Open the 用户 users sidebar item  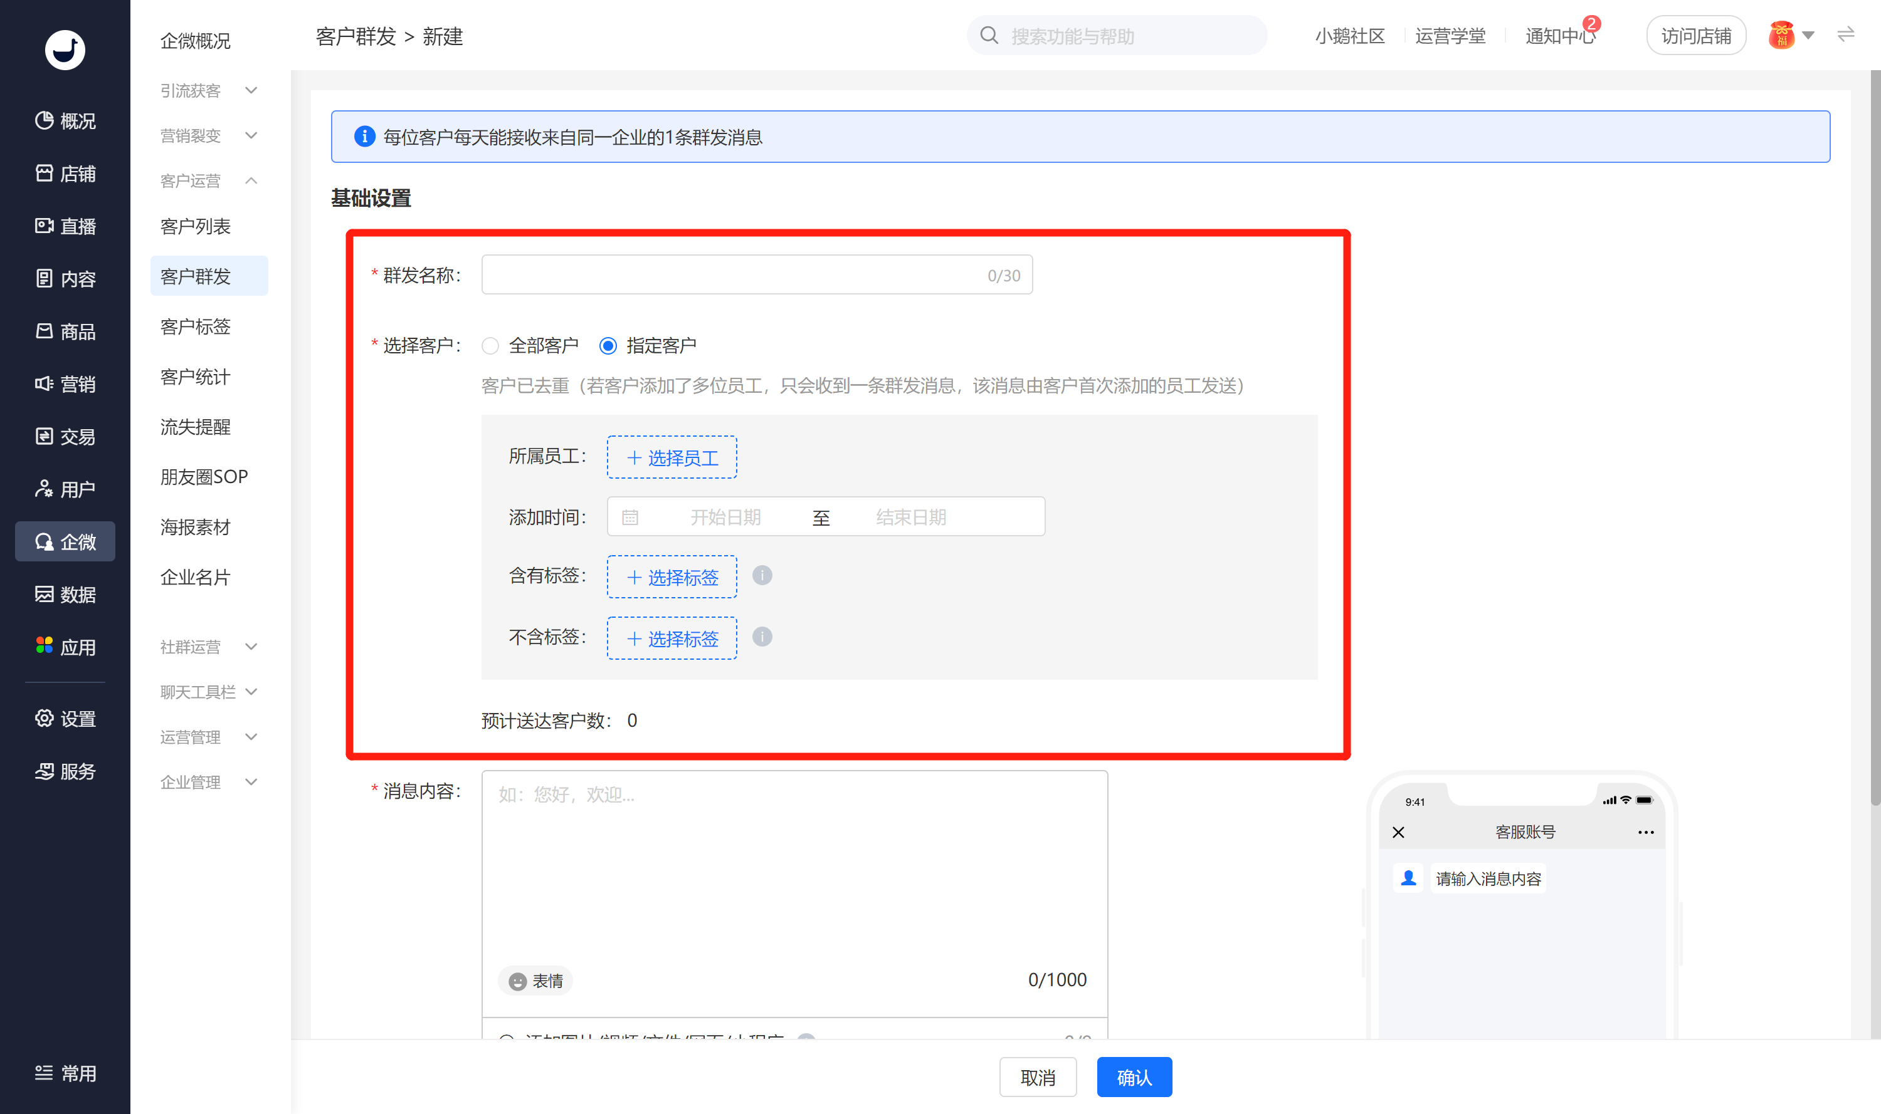pos(65,489)
